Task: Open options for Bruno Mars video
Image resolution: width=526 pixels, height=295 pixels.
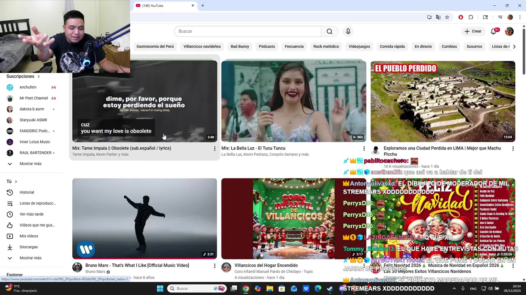Action: point(215,266)
